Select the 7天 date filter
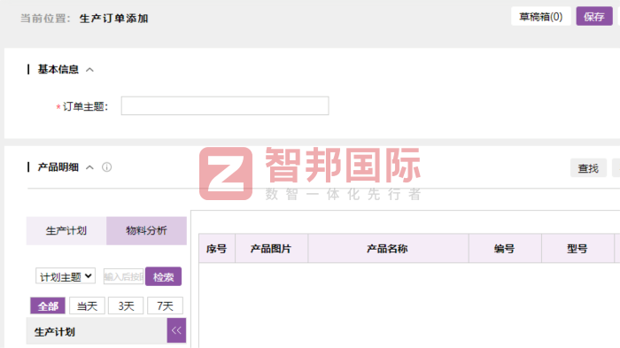 click(165, 305)
